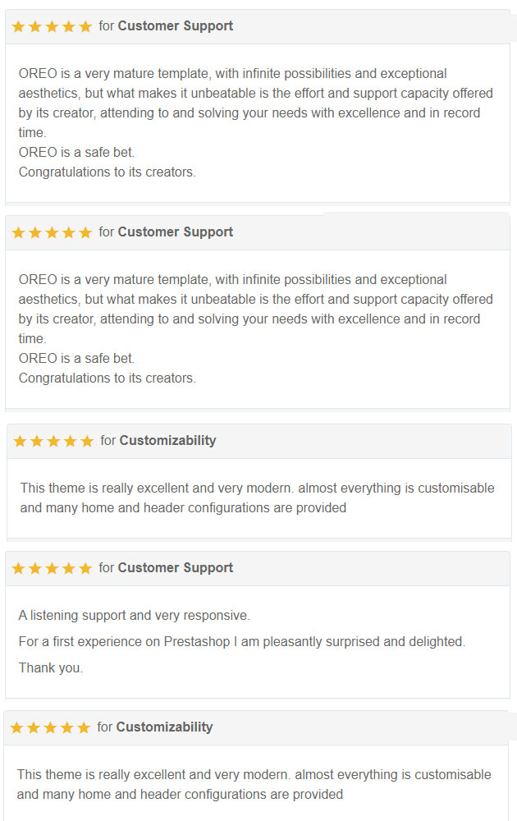Click the fifth star of the upper Customizability review

click(87, 441)
